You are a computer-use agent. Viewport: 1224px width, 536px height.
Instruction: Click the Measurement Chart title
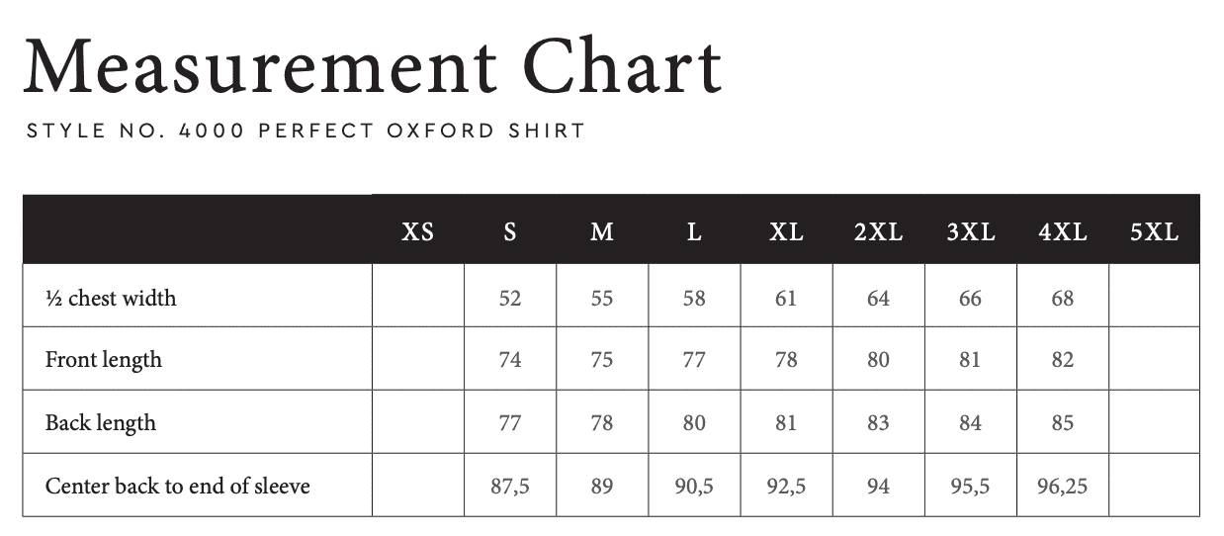click(x=373, y=67)
